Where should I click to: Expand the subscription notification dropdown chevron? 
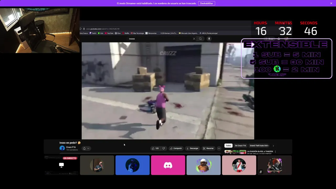pos(88,149)
